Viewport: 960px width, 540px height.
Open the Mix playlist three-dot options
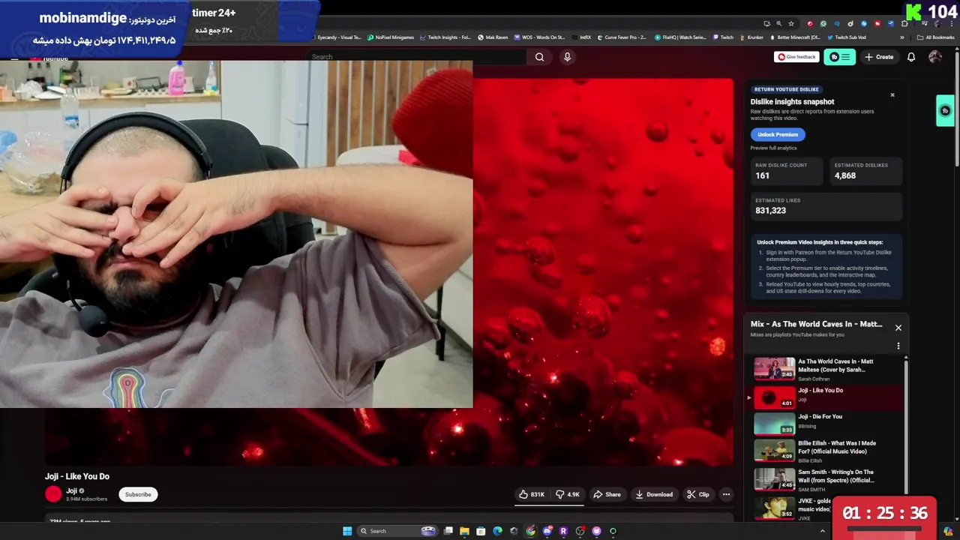click(898, 346)
